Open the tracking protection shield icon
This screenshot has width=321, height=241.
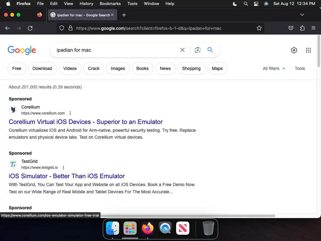coord(62,28)
